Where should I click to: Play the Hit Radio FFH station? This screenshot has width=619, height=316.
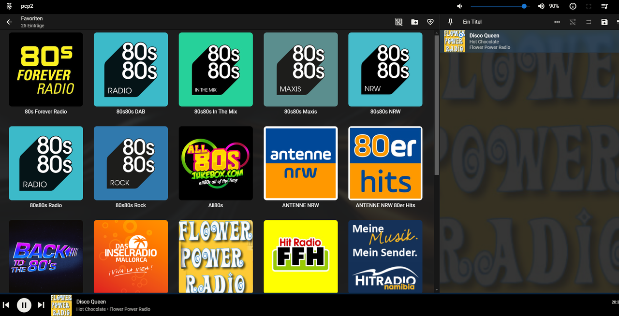[x=300, y=256]
